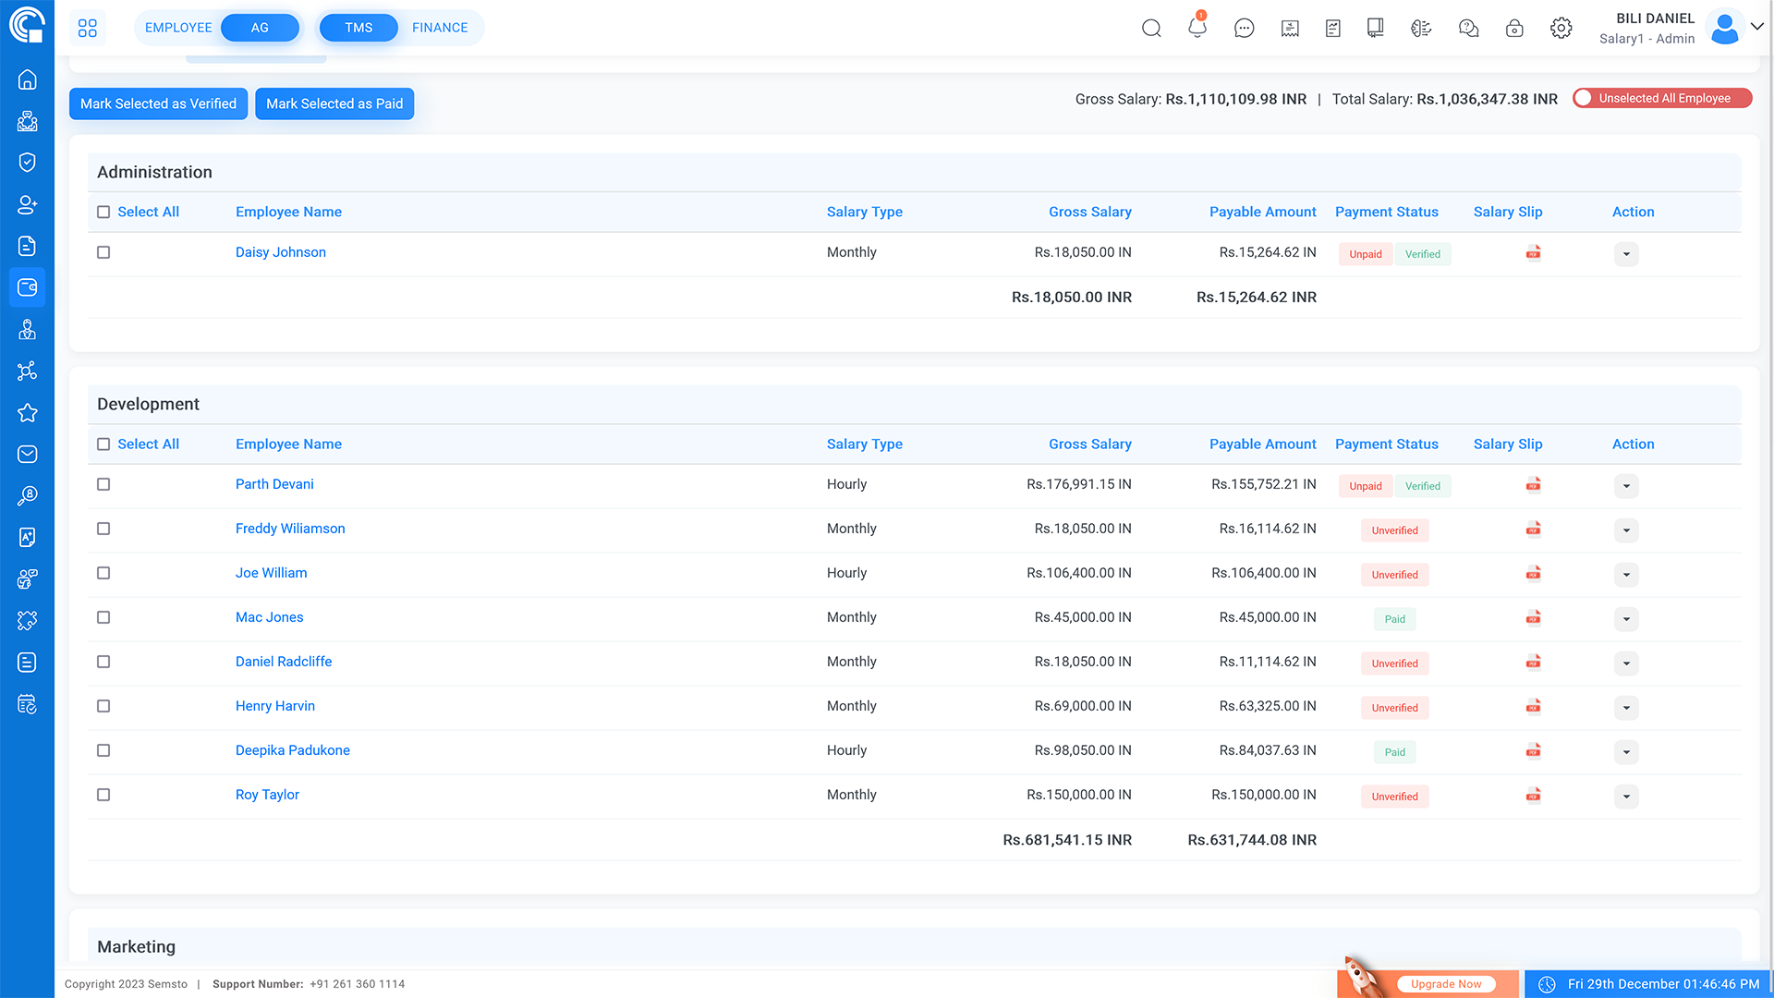Tick Joe William's row checkbox
The width and height of the screenshot is (1774, 998).
pos(103,573)
